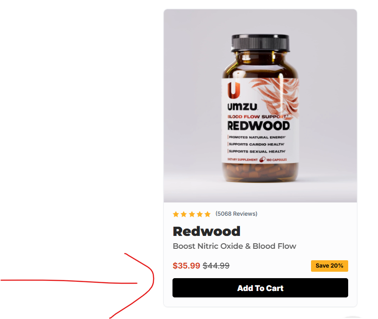Select the fourth rating star
The image size is (378, 319).
(x=200, y=214)
